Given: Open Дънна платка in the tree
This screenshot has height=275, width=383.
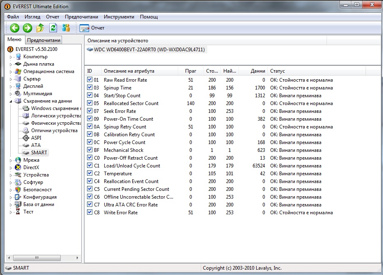Looking at the screenshot, I should pyautogui.click(x=39, y=64).
